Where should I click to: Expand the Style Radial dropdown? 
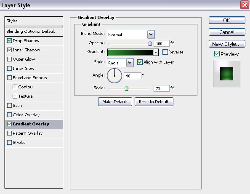[x=130, y=63]
